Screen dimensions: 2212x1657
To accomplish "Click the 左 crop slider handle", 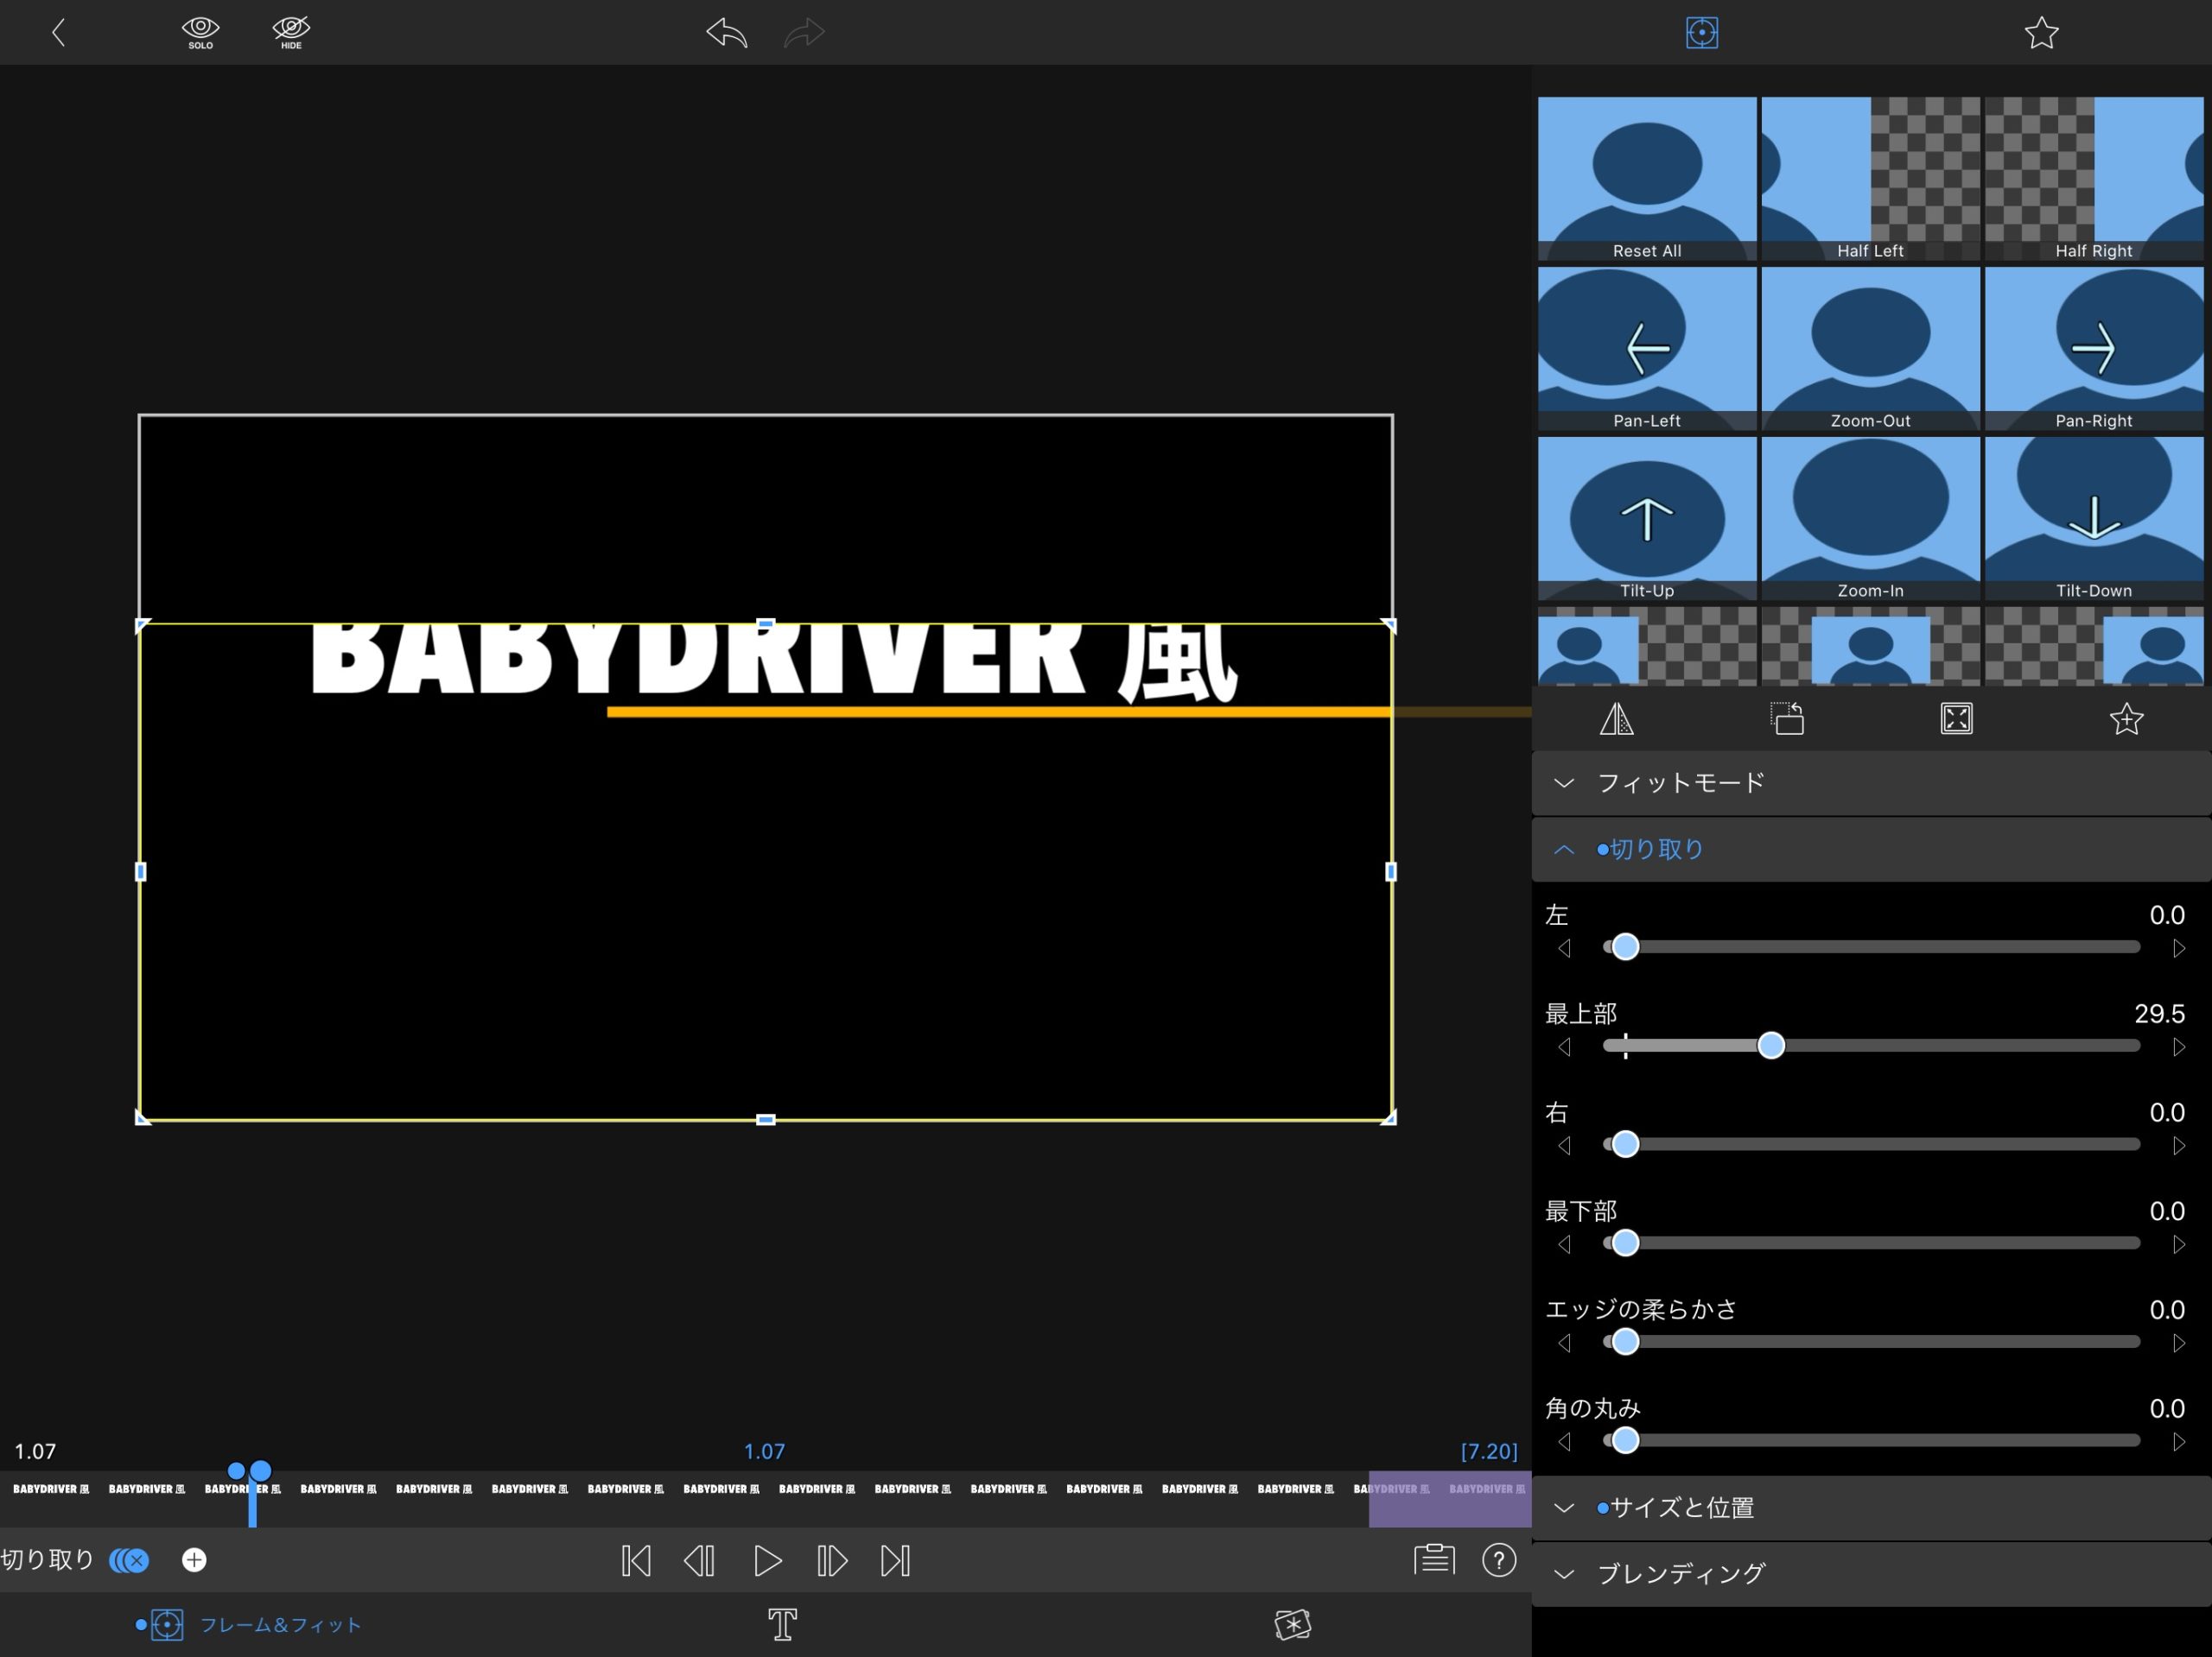I will (x=1626, y=946).
